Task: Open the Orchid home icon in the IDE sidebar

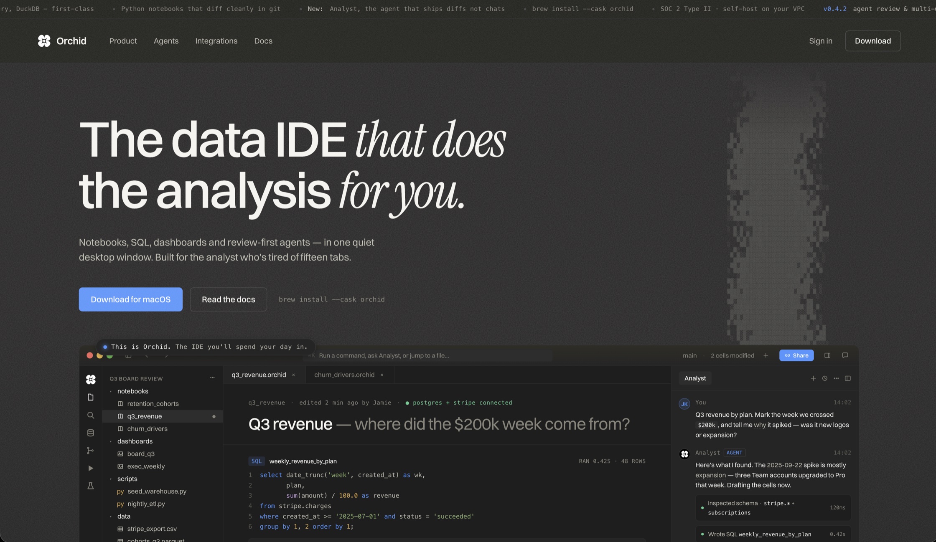Action: point(91,379)
